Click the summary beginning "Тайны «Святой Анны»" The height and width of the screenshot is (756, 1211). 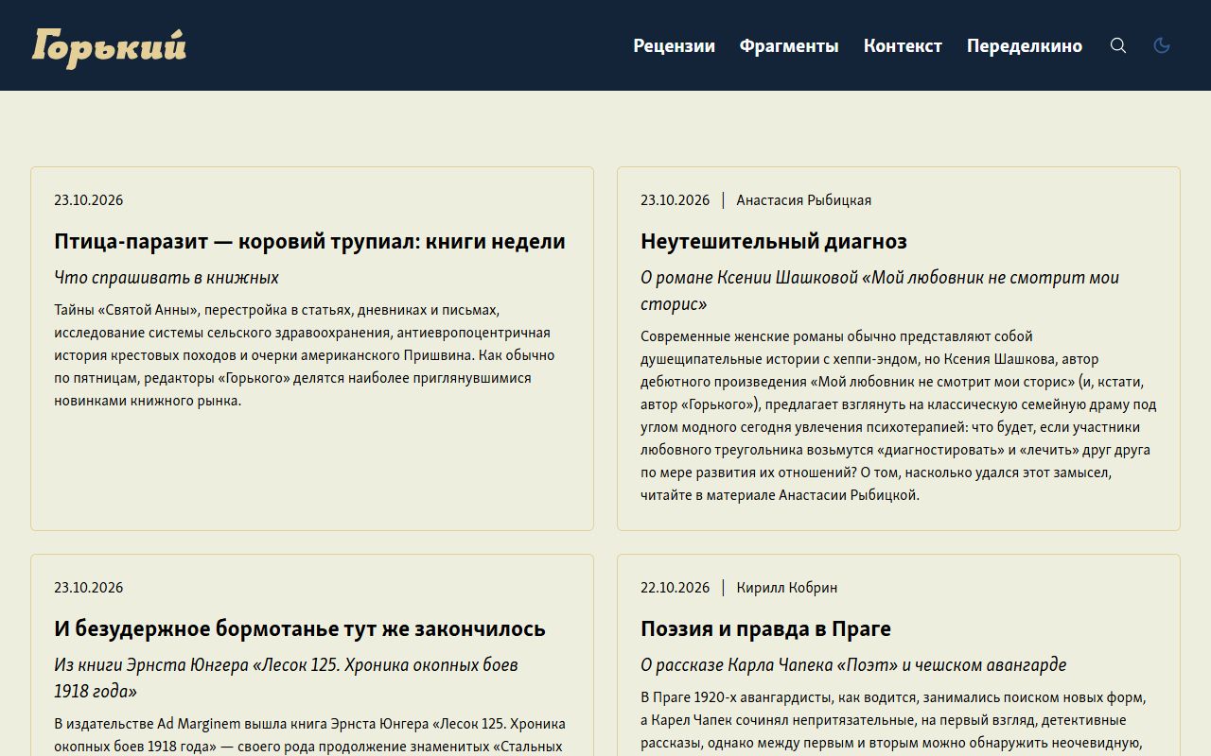305,355
